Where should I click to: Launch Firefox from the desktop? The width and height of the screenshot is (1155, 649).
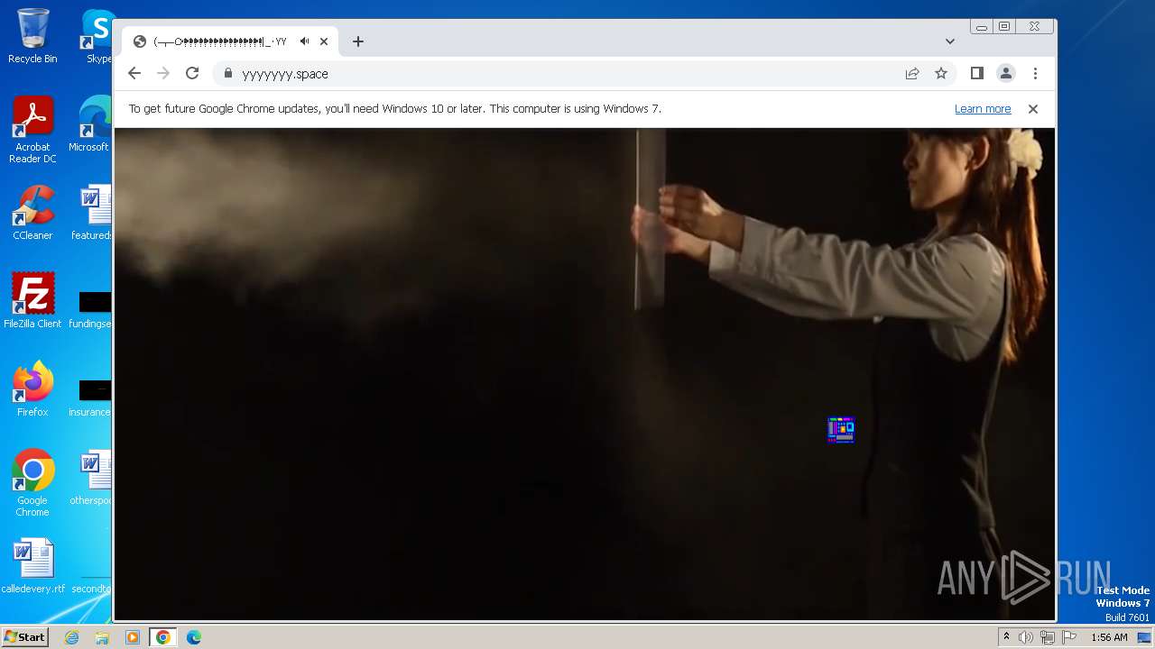32,389
